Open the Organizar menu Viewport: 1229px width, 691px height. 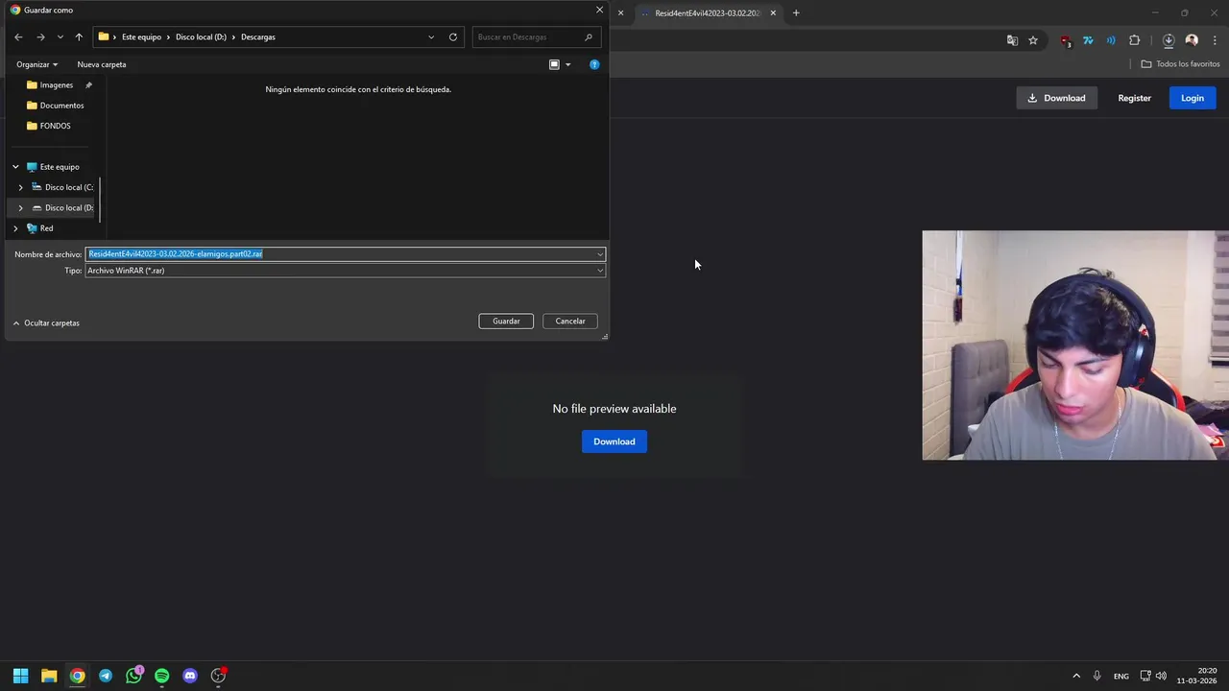coord(36,64)
